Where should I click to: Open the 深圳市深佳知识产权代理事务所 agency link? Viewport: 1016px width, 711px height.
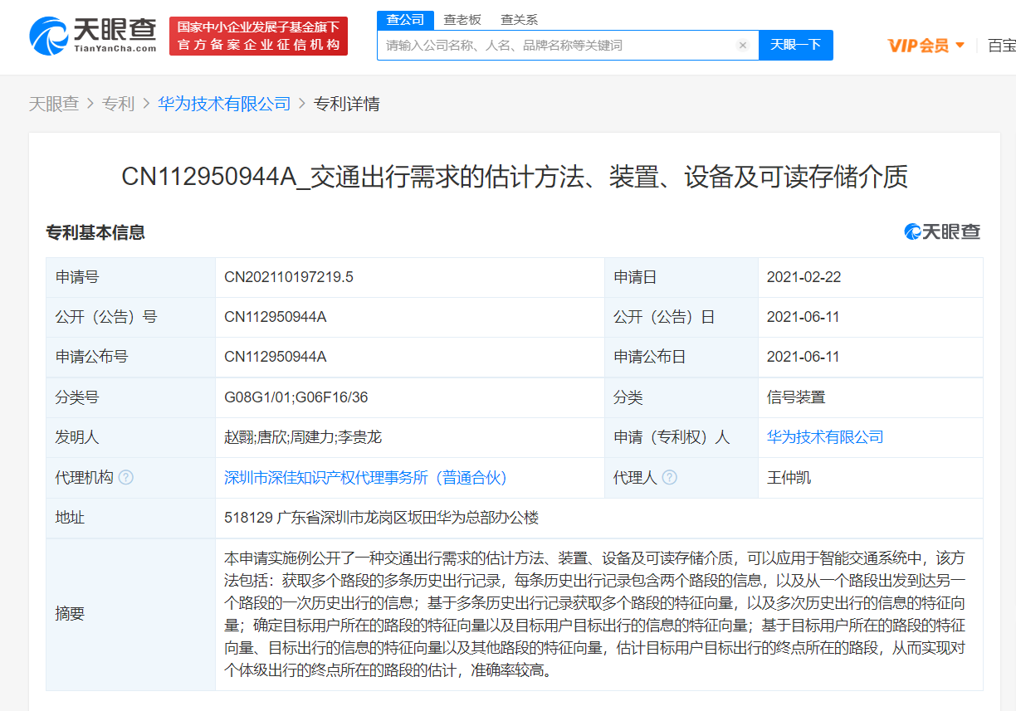[365, 478]
